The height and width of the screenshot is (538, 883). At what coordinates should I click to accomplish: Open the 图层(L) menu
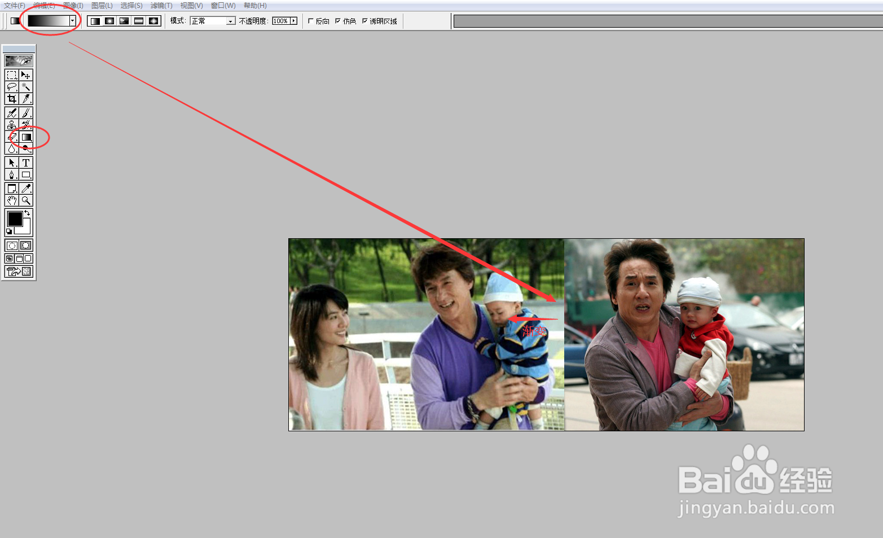[x=102, y=6]
